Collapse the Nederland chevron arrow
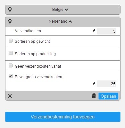 (70, 22)
